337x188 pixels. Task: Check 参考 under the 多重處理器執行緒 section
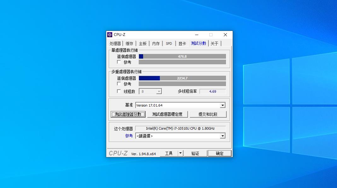119,84
